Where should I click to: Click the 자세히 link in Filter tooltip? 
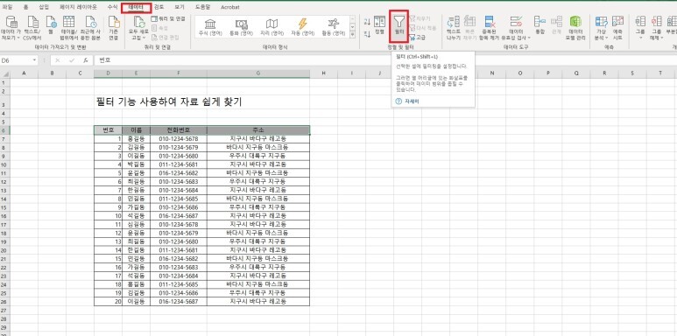(x=412, y=101)
